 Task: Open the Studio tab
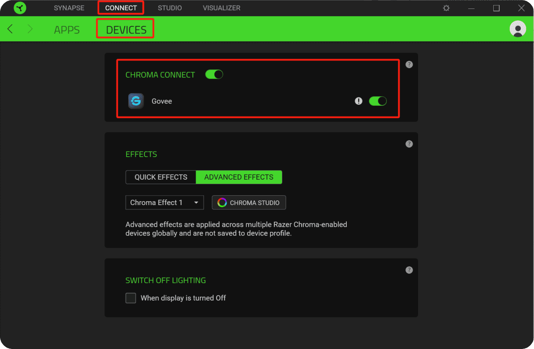pyautogui.click(x=170, y=8)
